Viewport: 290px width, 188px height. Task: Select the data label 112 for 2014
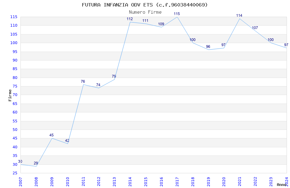[x=130, y=19]
